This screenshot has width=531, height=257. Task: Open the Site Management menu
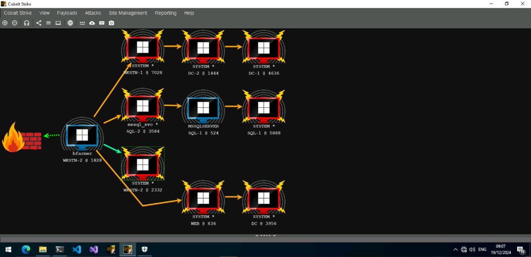click(x=128, y=13)
